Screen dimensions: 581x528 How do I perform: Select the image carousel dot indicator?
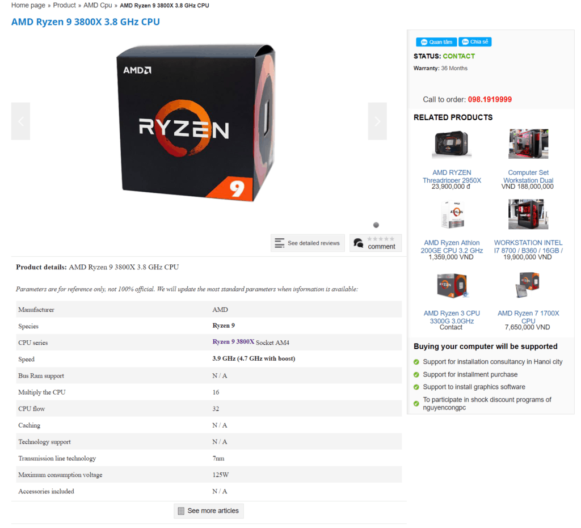[376, 225]
